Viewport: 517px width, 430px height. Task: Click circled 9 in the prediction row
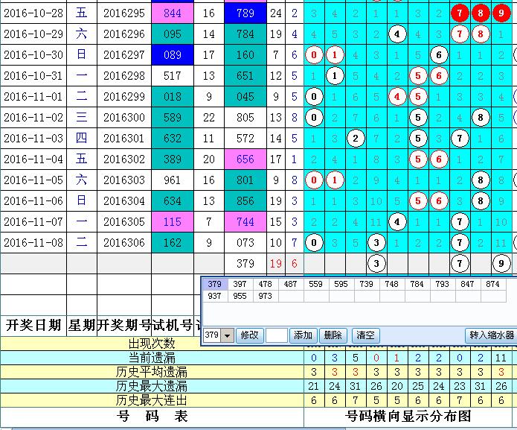[x=502, y=263]
